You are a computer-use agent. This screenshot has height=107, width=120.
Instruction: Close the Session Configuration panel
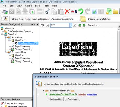37,24
